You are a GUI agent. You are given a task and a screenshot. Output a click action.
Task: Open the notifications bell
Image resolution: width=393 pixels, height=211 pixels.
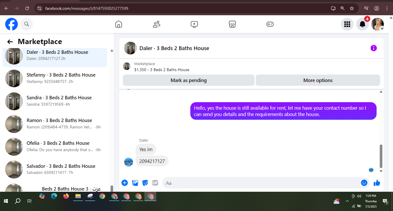pos(362,24)
